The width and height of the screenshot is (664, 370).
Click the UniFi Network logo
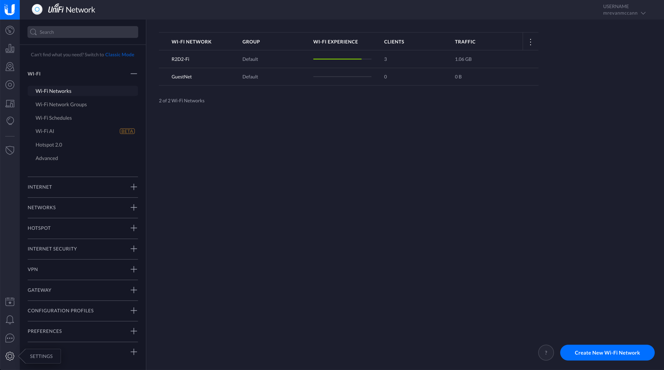coord(63,9)
